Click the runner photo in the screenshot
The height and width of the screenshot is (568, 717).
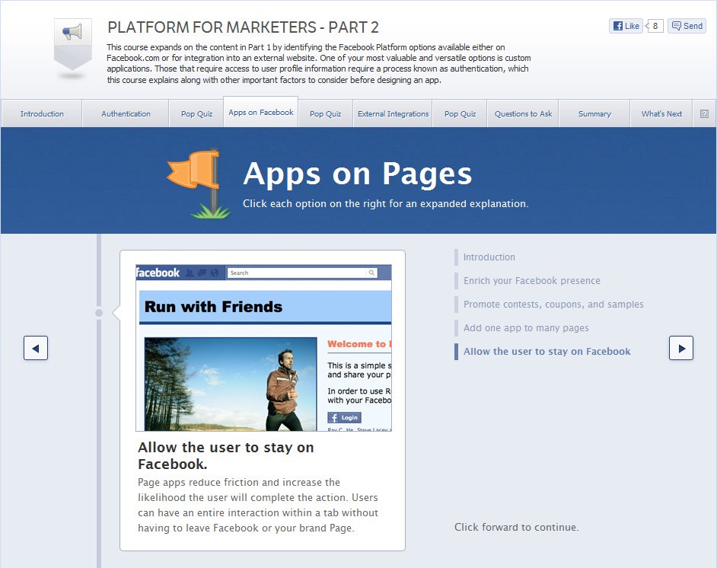[x=231, y=385]
